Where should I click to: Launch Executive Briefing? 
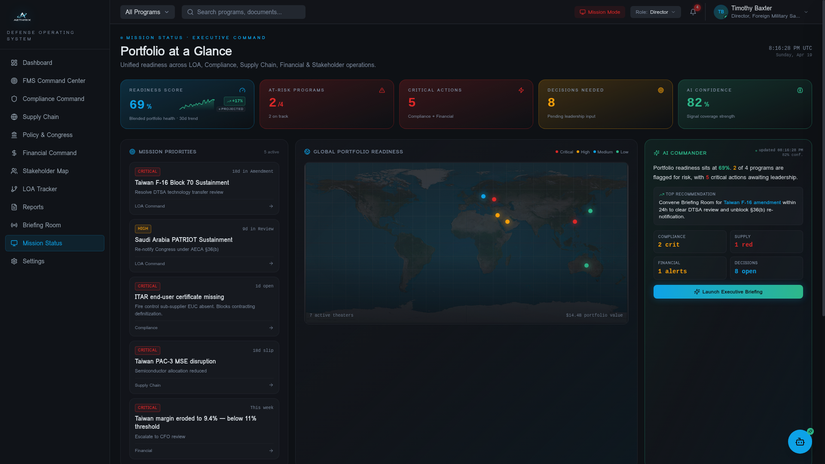click(728, 292)
